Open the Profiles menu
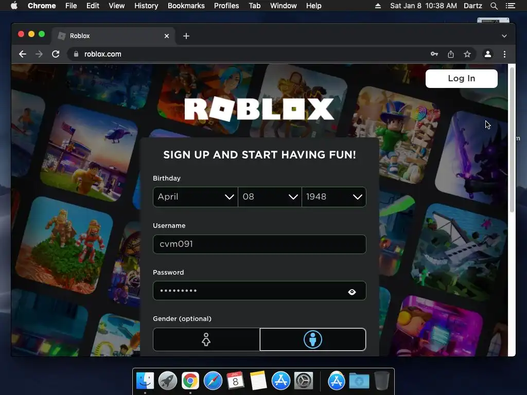The height and width of the screenshot is (395, 527). point(226,6)
